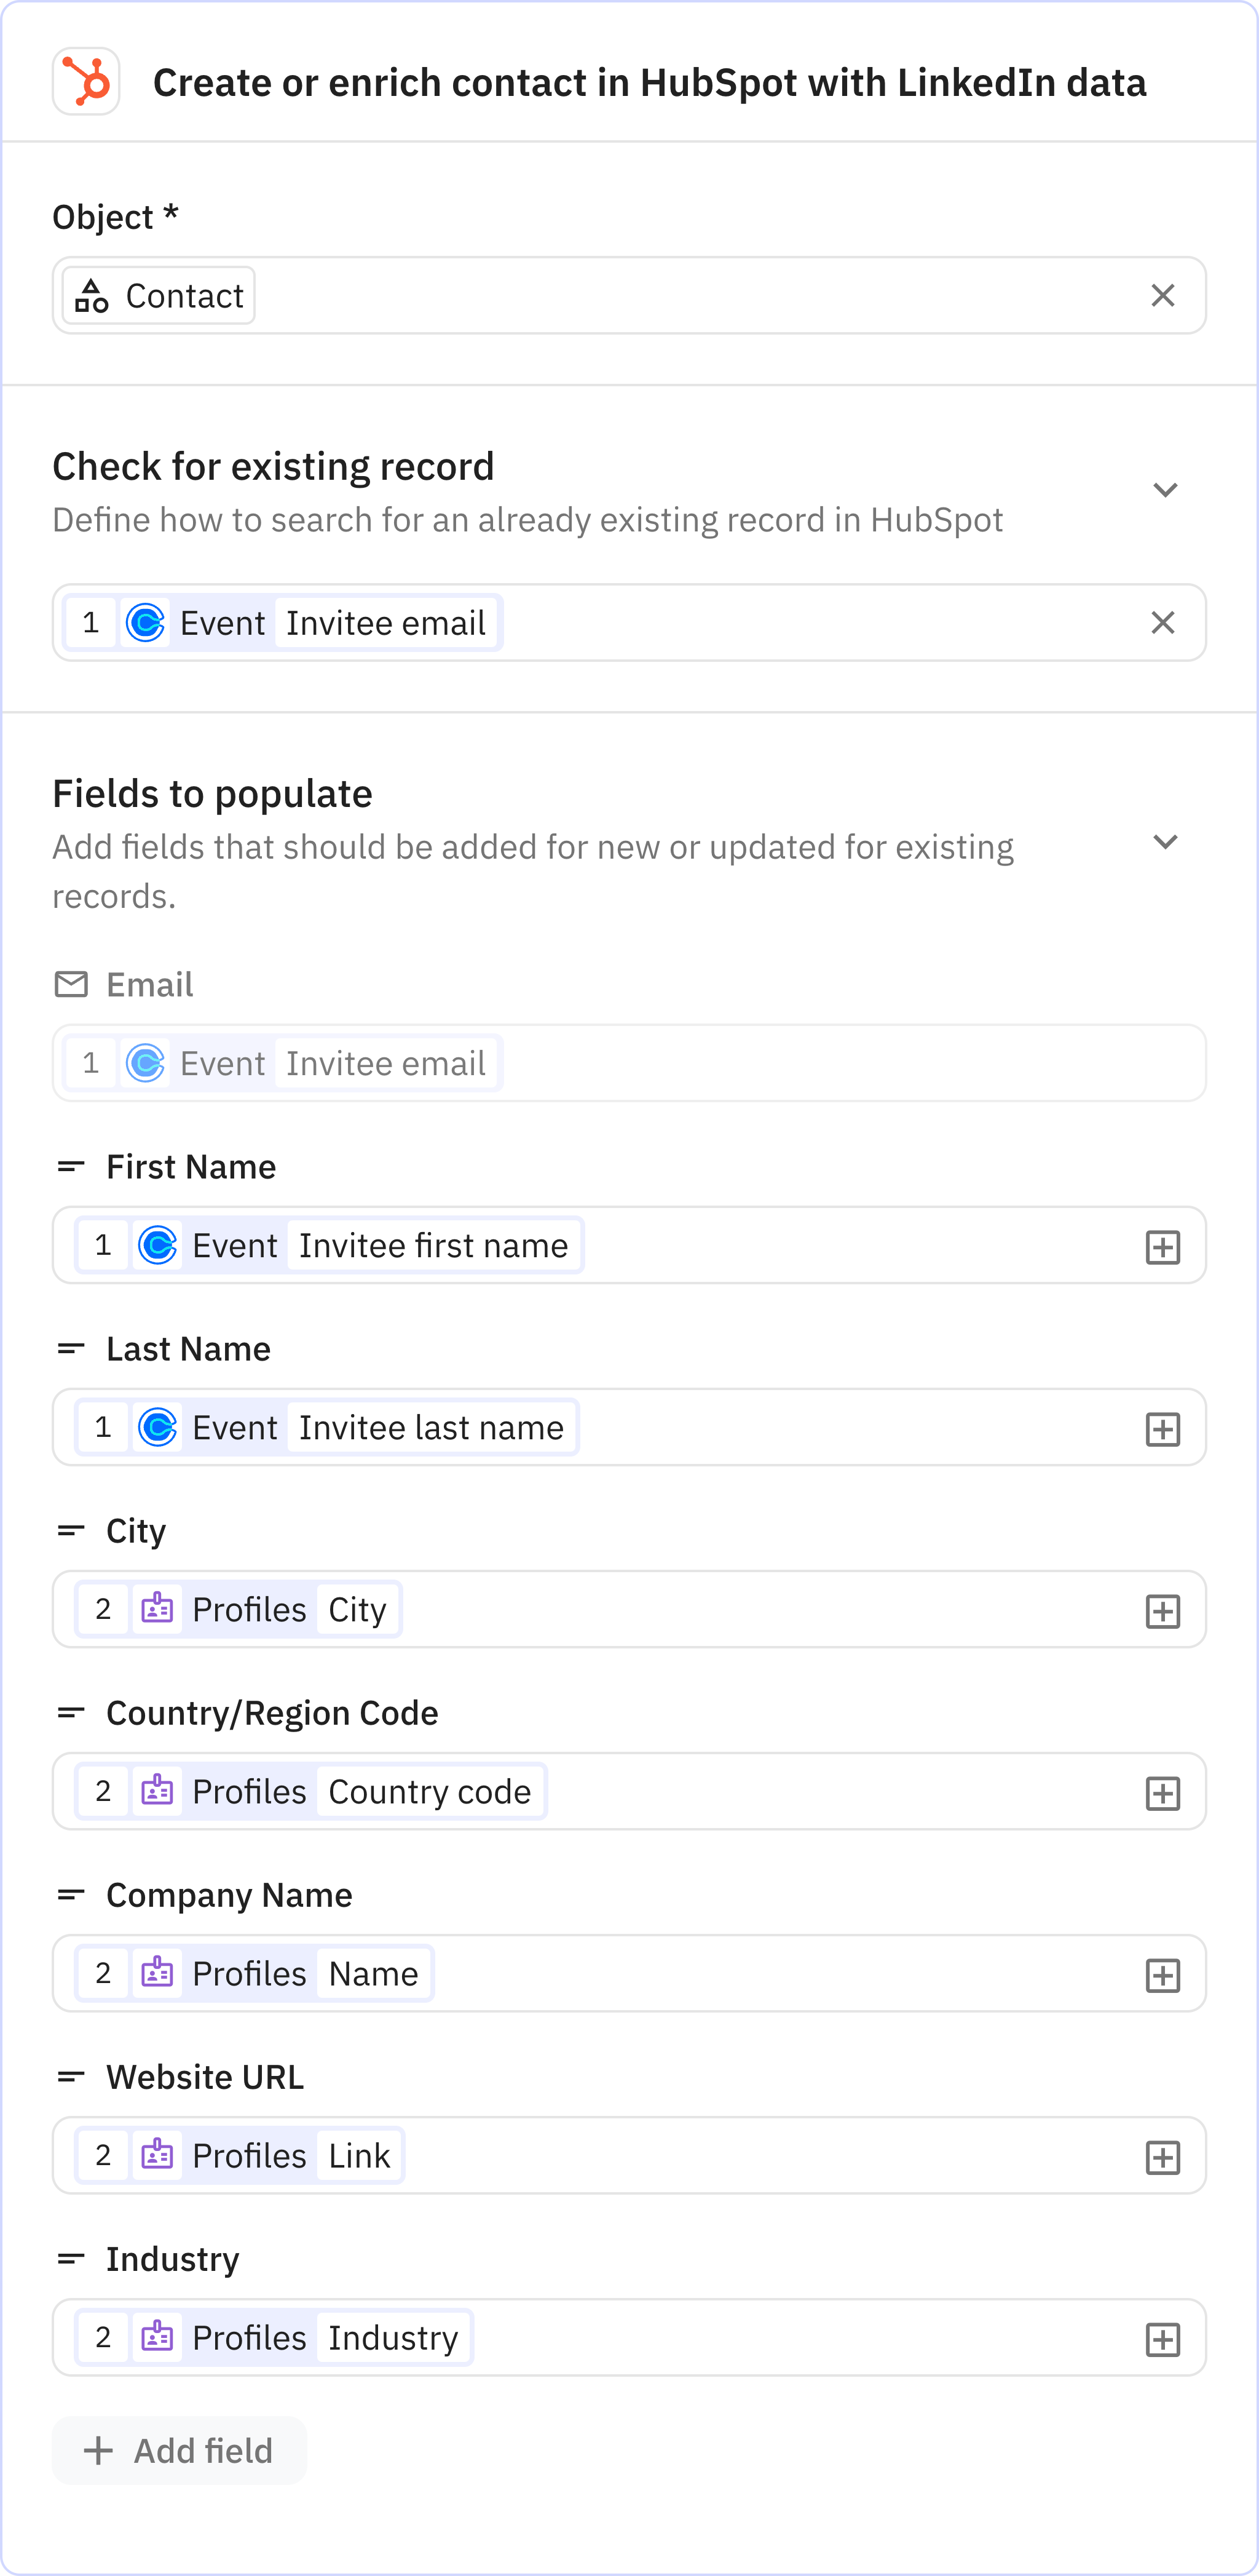This screenshot has height=2576, width=1259.
Task: Click the 'Object *' label
Action: click(116, 217)
